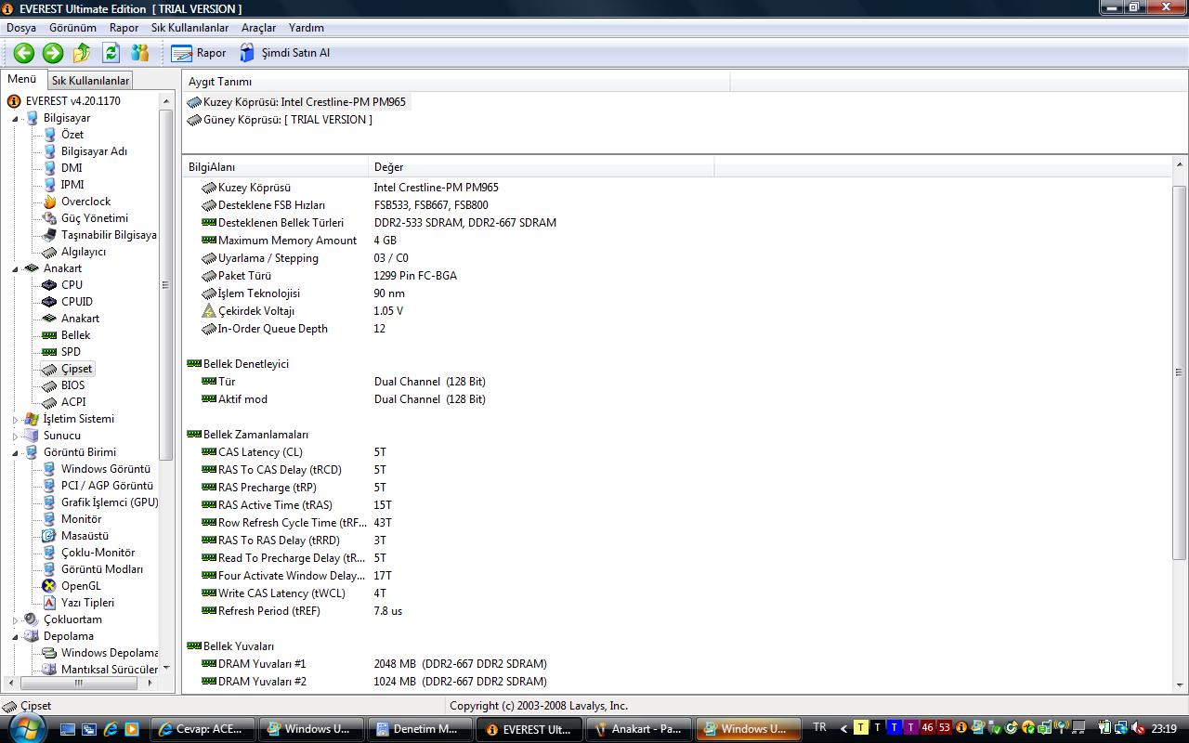The image size is (1189, 743).
Task: Open the Araçlar menu
Action: point(258,28)
